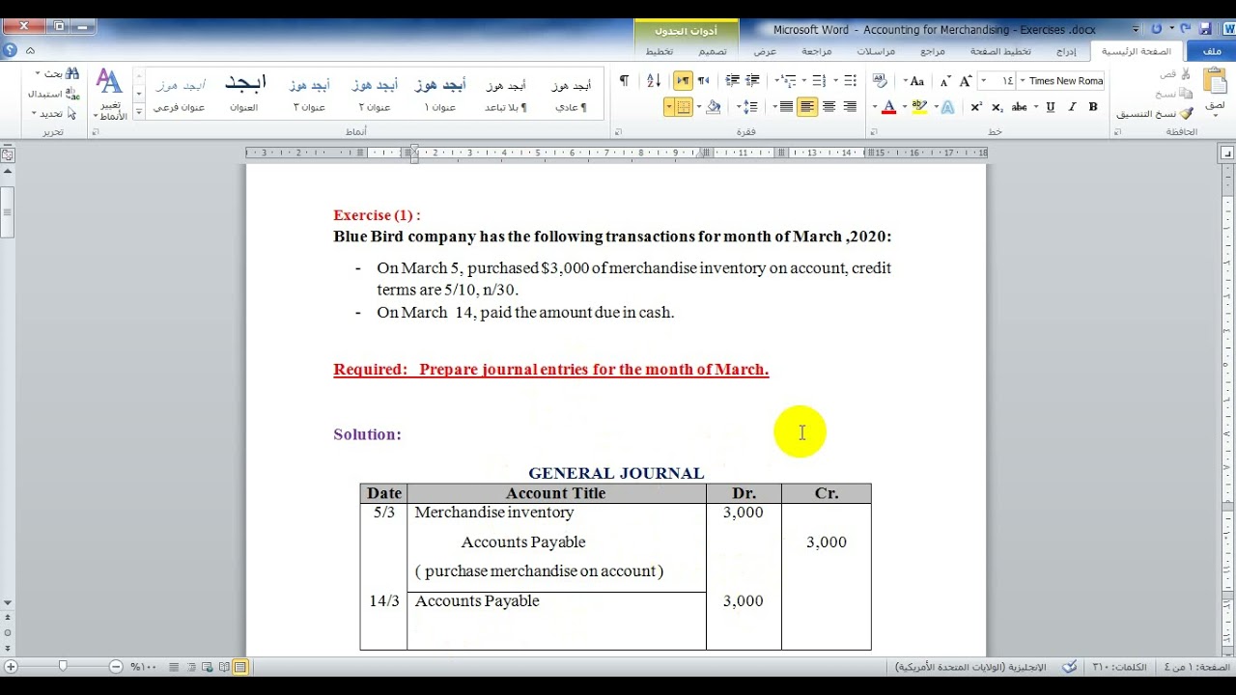Click the Decrease Indent icon
The height and width of the screenshot is (695, 1236).
753,81
